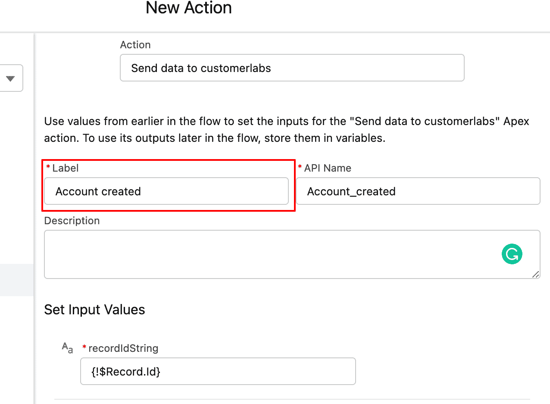Click the Action field 'Send data to customerlabs'
Viewport: 550px width, 404px height.
pyautogui.click(x=292, y=68)
